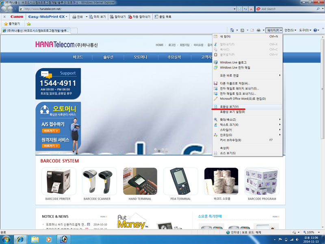
Task: Select 전자 메일로 페이지 보내기(E)... option
Action: (248, 89)
